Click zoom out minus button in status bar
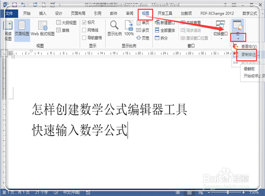Screen dimensions: 265x196 click(209, 192)
